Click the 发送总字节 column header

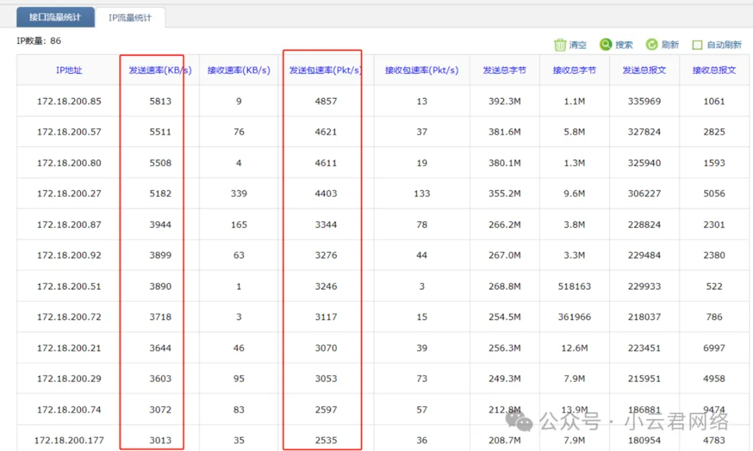pos(505,70)
